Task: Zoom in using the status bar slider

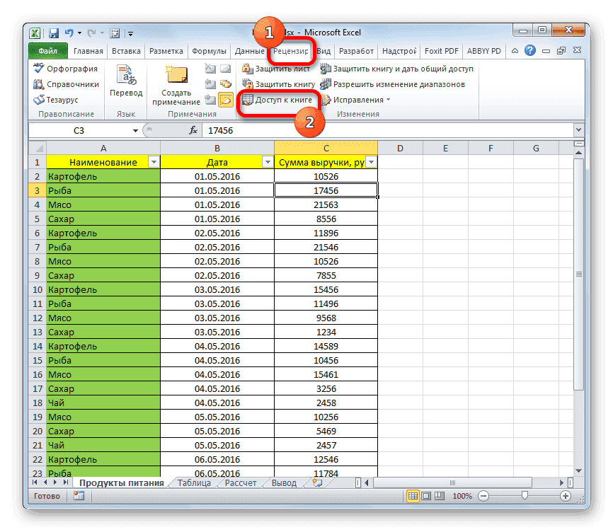Action: 565,496
